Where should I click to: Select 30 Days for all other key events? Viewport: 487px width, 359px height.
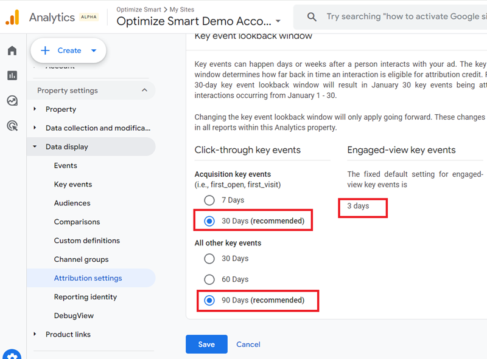pyautogui.click(x=209, y=259)
